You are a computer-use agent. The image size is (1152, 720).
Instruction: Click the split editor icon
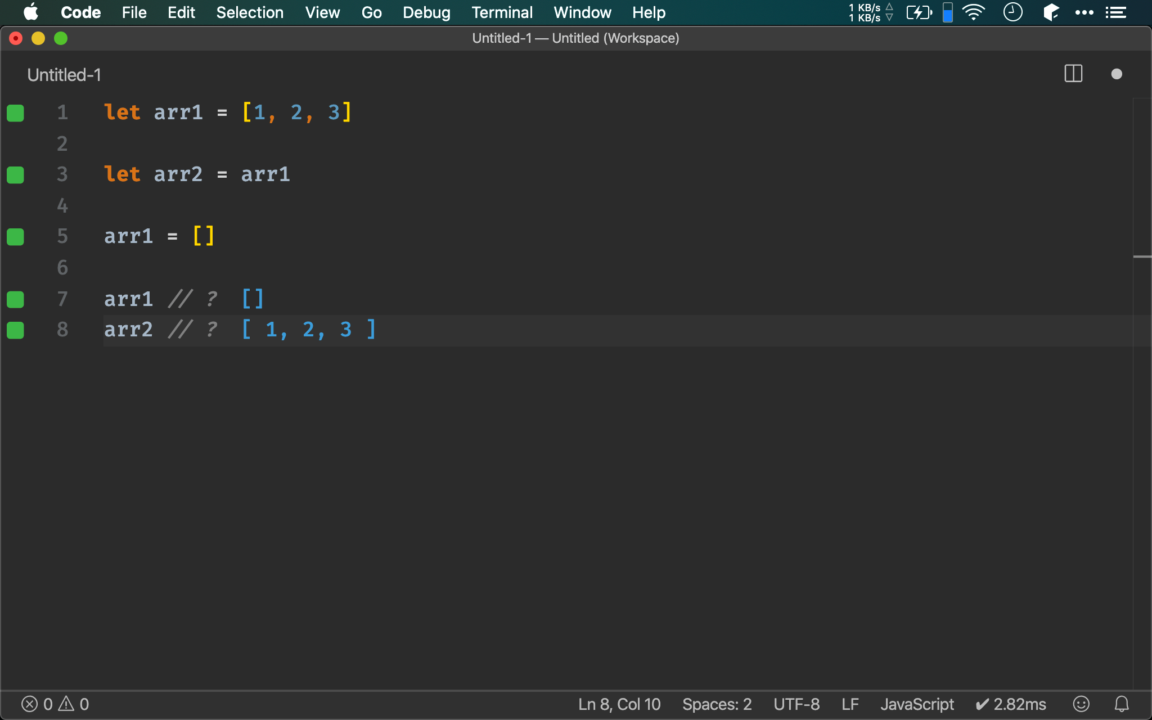(1073, 74)
